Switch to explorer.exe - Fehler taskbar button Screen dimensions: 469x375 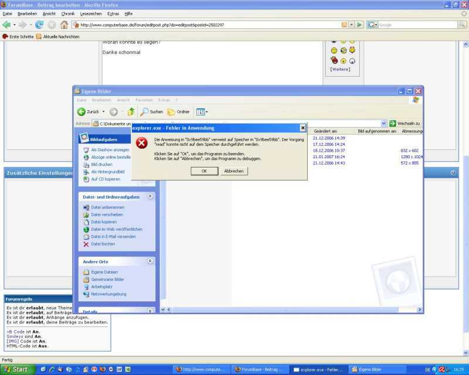pyautogui.click(x=319, y=370)
